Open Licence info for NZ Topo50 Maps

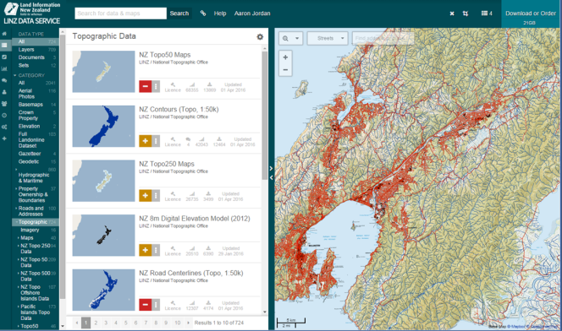point(173,87)
